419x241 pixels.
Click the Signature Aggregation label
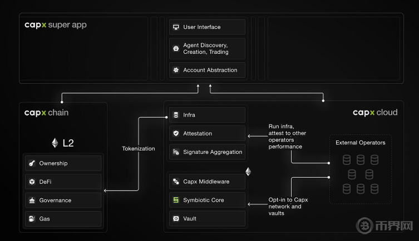pyautogui.click(x=213, y=152)
